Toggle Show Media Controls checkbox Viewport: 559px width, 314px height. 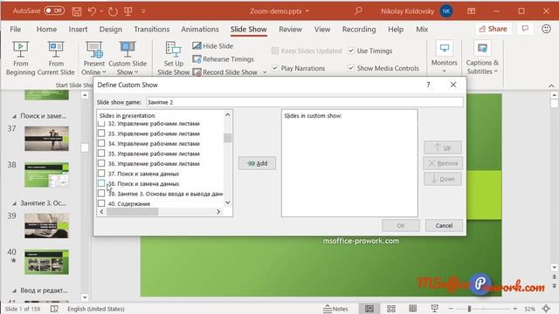(x=351, y=68)
